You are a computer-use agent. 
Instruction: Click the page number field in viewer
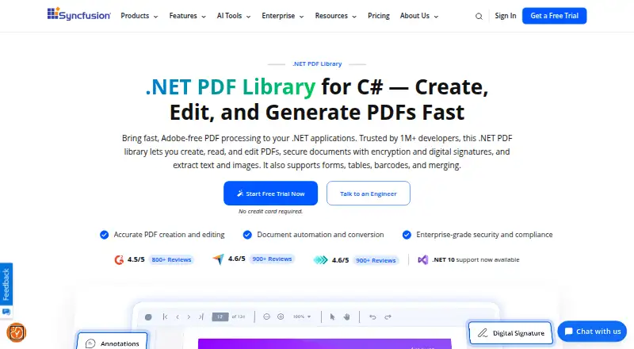click(220, 316)
